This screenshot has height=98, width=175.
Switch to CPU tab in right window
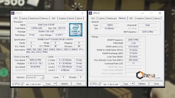coord(93,19)
